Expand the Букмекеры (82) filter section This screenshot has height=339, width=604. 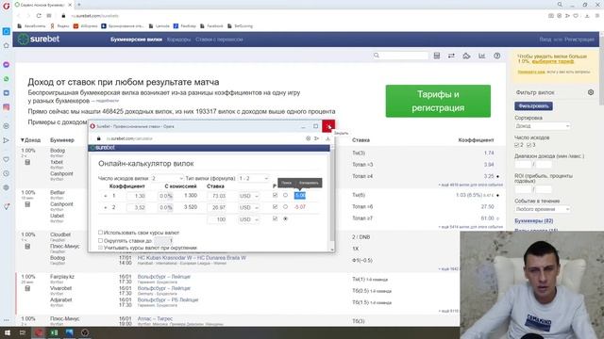click(x=533, y=220)
